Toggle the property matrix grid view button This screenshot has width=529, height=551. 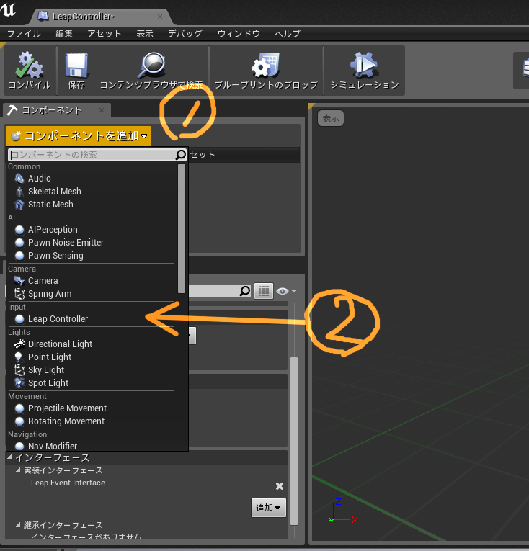264,291
